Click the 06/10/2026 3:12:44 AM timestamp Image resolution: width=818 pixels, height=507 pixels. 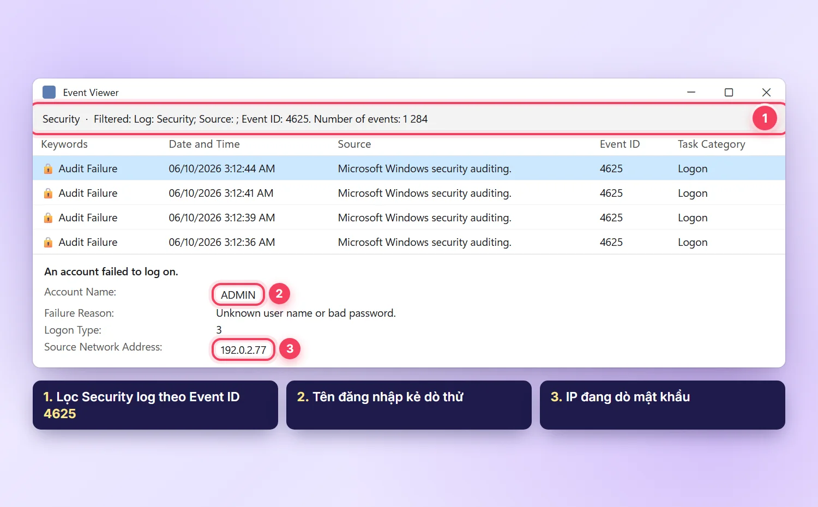coord(222,168)
